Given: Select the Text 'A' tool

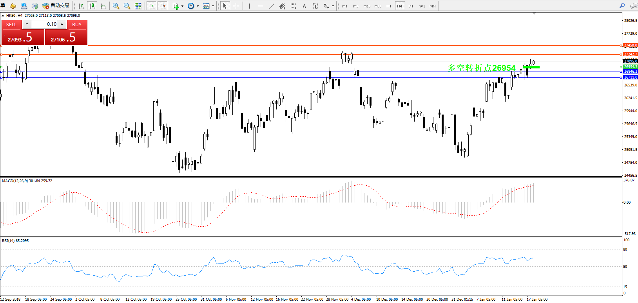Looking at the screenshot, I should (x=304, y=6).
